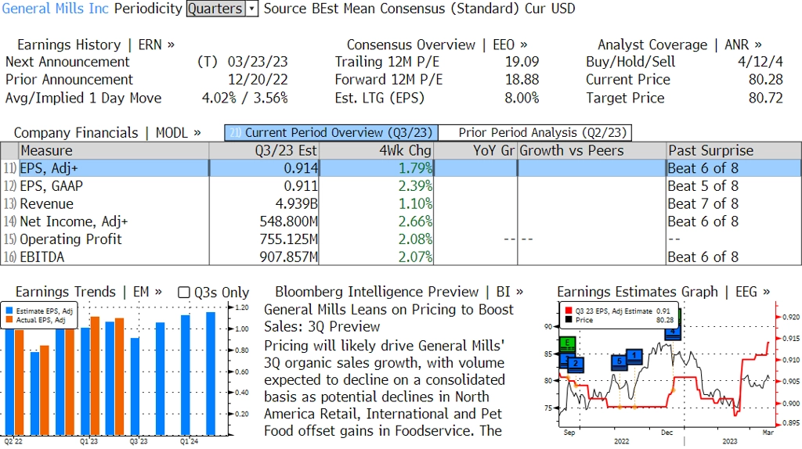Click the Next Announcement date 03/23/23
Image resolution: width=802 pixels, height=449 pixels.
258,62
